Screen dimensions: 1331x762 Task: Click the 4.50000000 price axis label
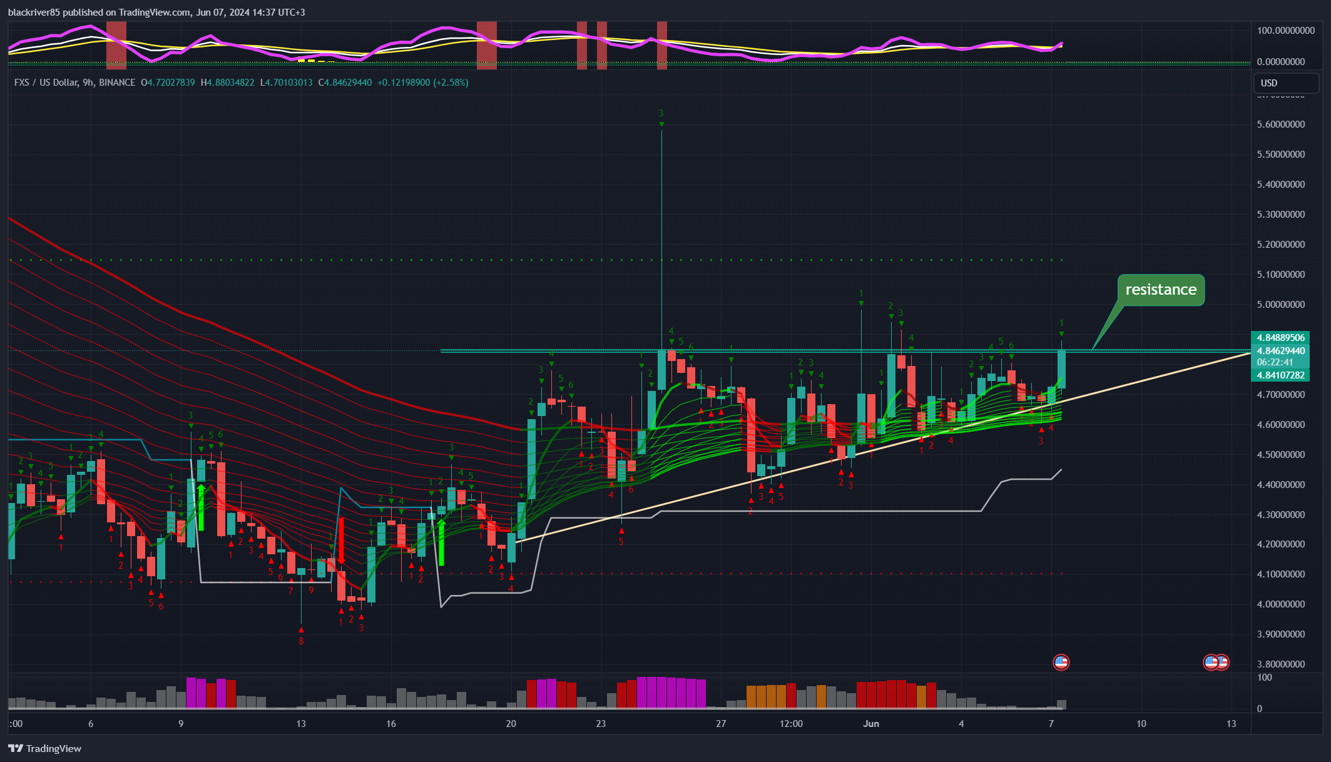(1281, 455)
